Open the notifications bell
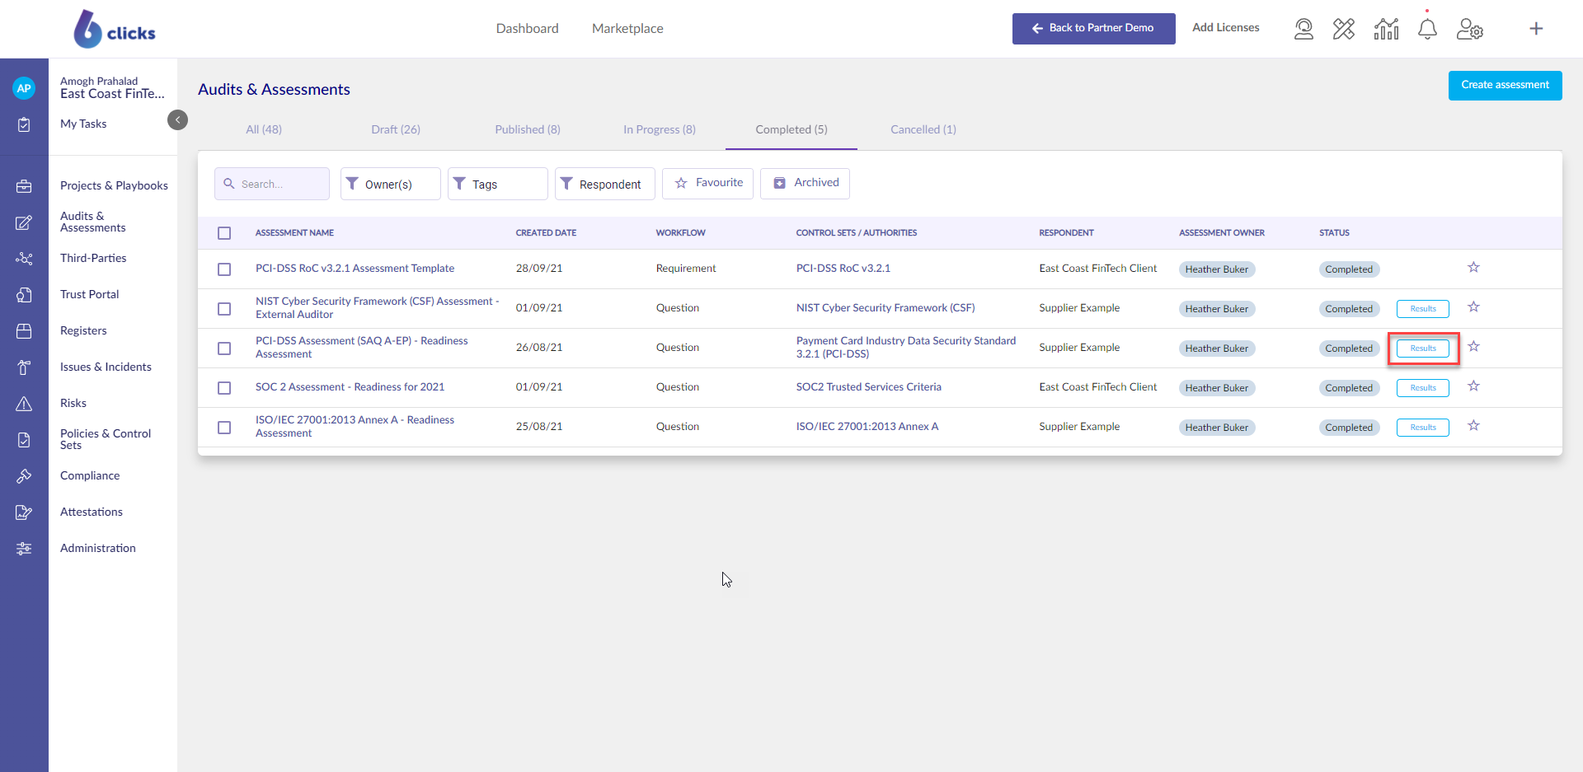The width and height of the screenshot is (1583, 772). [1427, 29]
